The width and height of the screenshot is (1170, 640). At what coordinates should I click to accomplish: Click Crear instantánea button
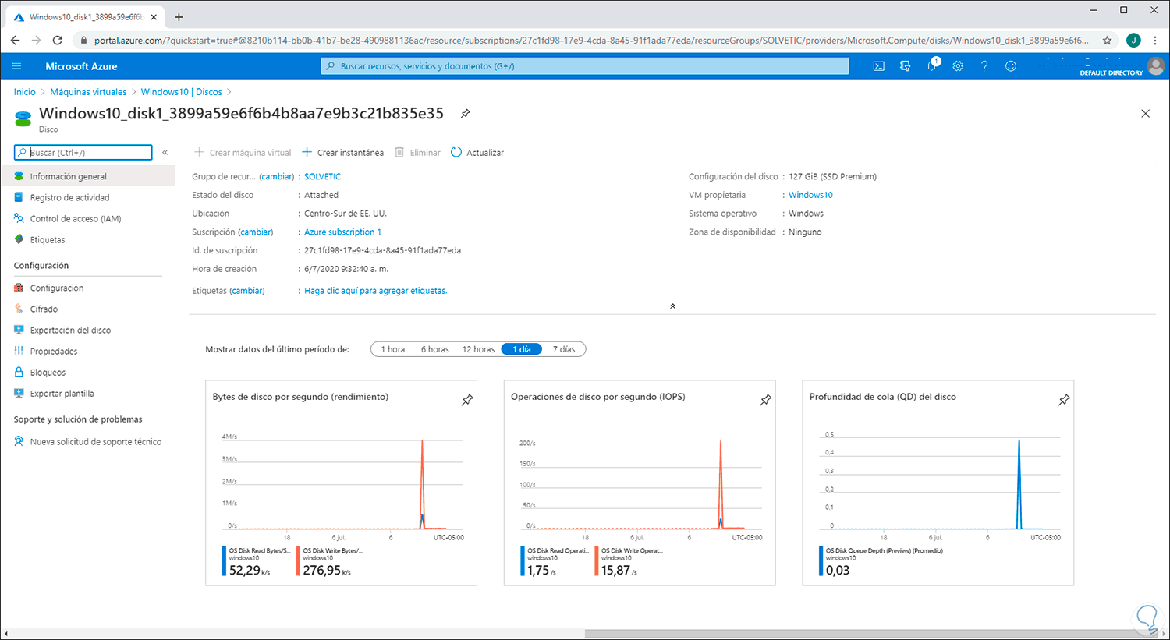coord(343,153)
